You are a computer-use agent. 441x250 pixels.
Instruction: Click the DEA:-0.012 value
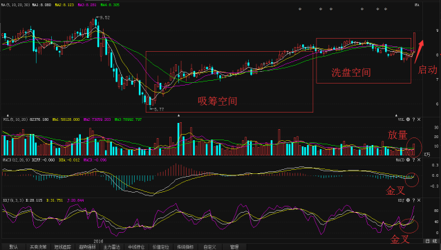tap(69, 160)
